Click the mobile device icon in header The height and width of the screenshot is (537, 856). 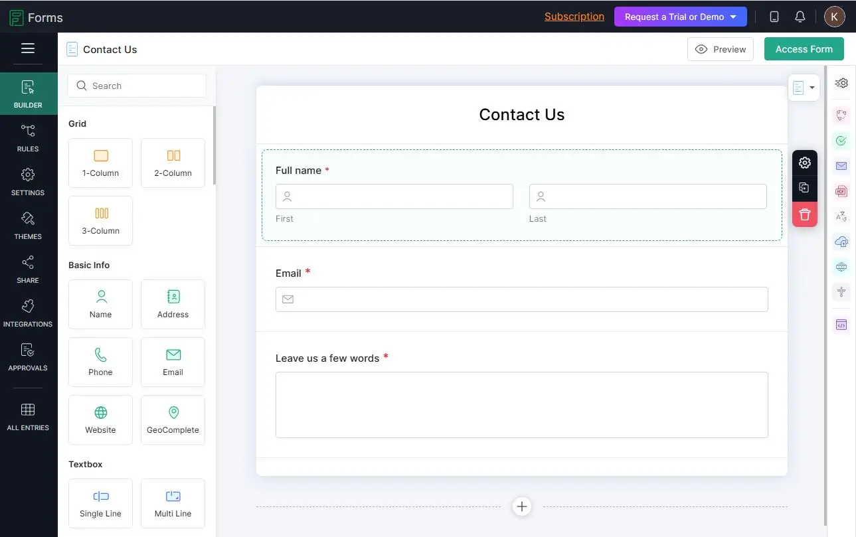pos(774,17)
